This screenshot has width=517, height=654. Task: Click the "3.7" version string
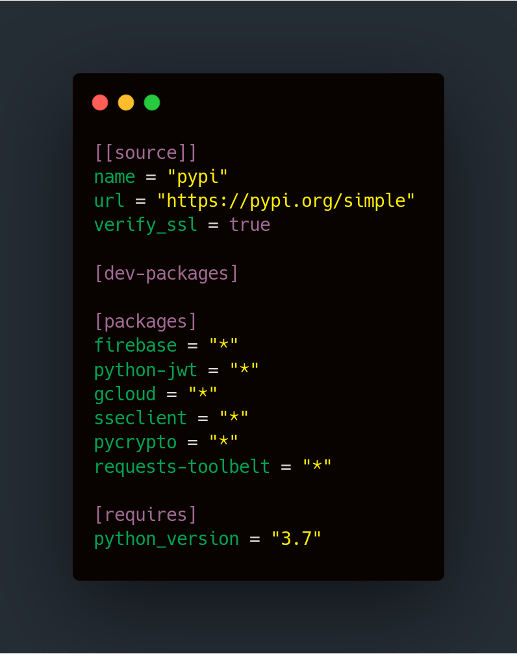click(x=296, y=539)
